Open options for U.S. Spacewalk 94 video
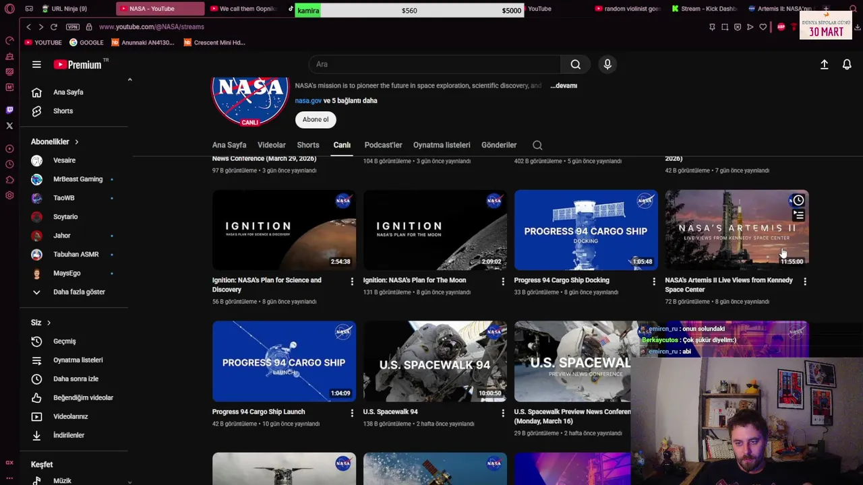863x485 pixels. pos(502,413)
